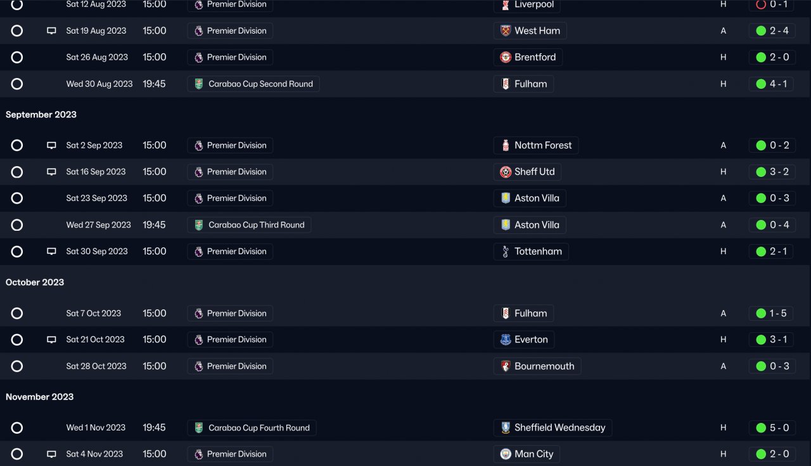This screenshot has height=466, width=811.
Task: Open the Carabao Cup Third Round competition
Action: pos(256,225)
